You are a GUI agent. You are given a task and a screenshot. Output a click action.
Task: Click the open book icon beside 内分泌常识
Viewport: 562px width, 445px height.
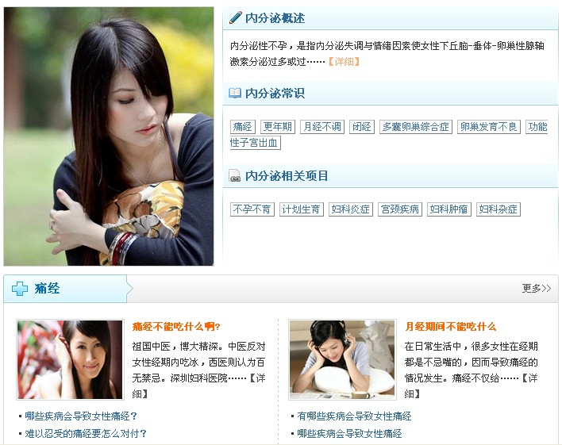coord(235,93)
